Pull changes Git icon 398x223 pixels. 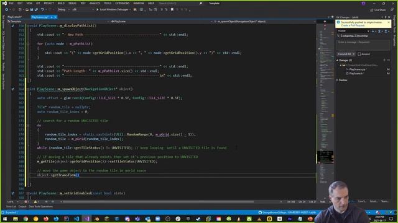[x=379, y=31]
